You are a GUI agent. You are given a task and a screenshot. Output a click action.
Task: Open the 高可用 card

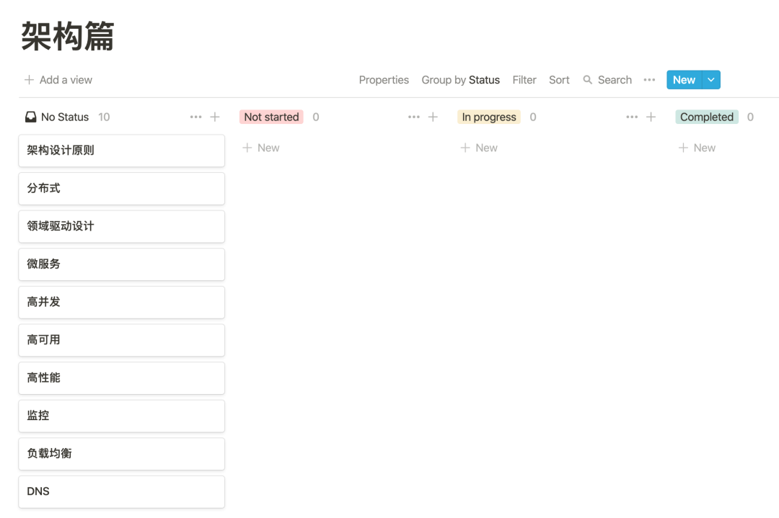pyautogui.click(x=122, y=340)
